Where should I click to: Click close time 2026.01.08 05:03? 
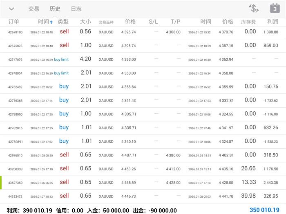point(199,197)
